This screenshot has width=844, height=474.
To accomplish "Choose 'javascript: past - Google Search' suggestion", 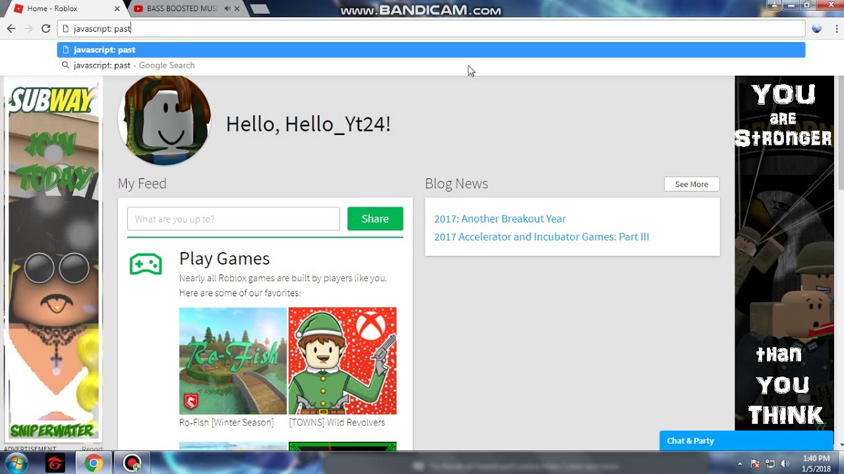I will coord(431,65).
